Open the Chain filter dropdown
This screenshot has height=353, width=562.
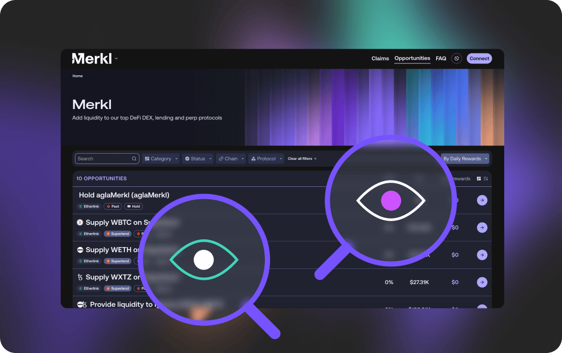pos(231,159)
